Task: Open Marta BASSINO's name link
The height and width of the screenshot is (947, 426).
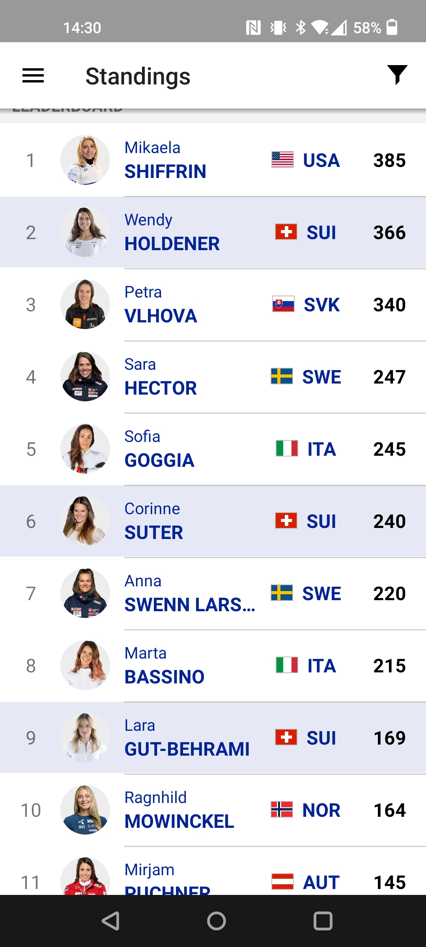Action: [x=164, y=665]
